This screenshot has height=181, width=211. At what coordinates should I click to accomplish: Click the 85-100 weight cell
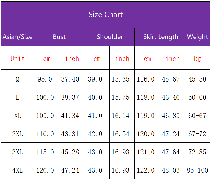coord(197,170)
